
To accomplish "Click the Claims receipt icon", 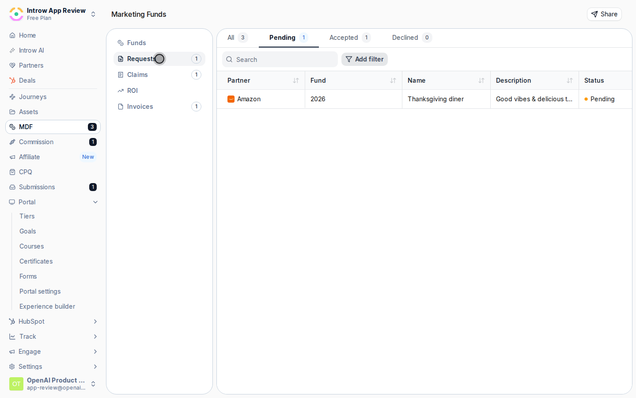I will 121,75.
